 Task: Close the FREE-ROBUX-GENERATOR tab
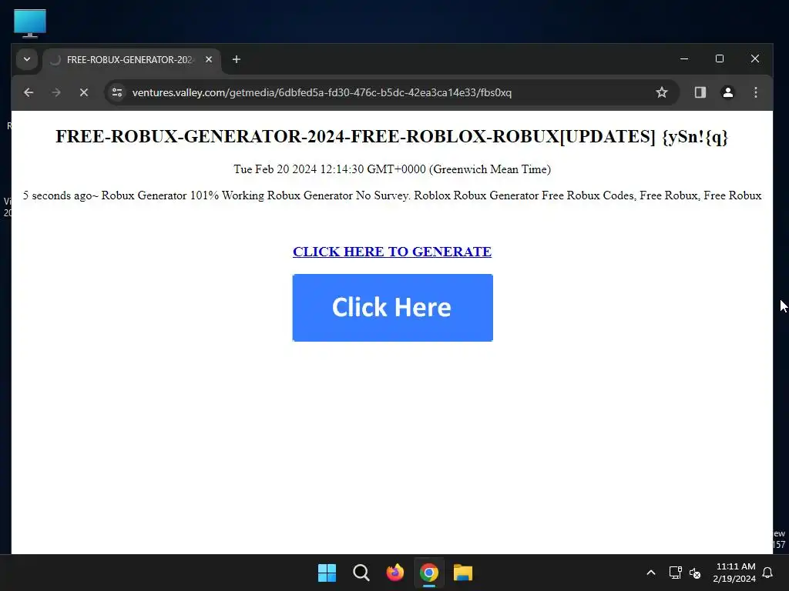point(209,59)
